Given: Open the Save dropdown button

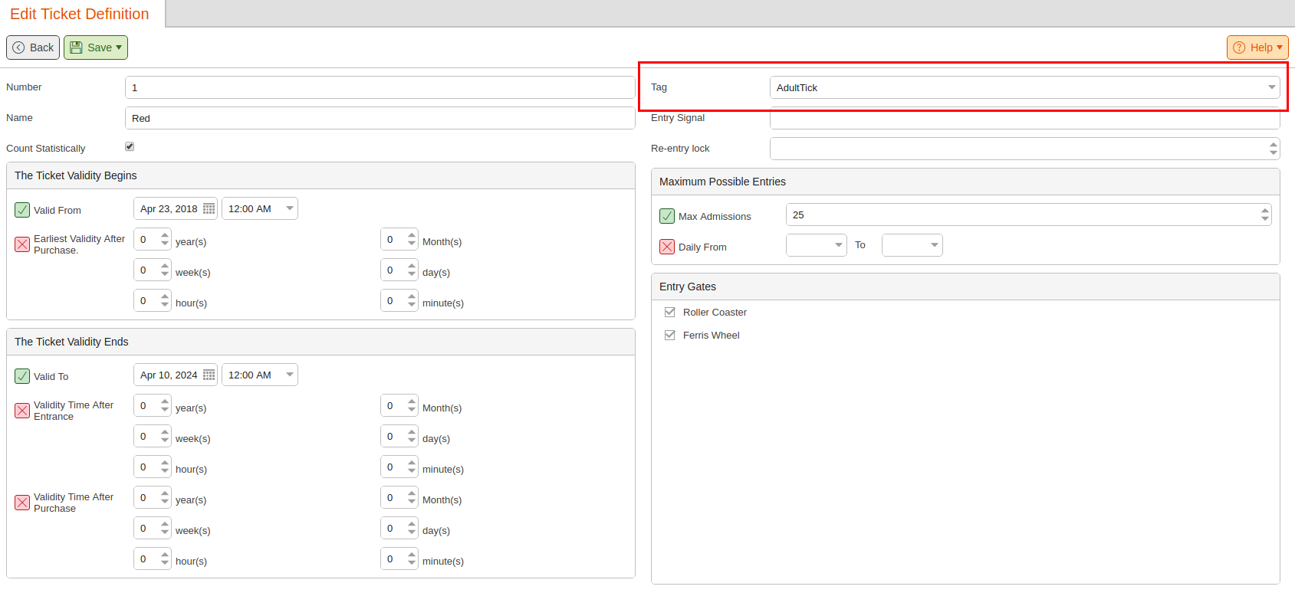Looking at the screenshot, I should coord(96,47).
